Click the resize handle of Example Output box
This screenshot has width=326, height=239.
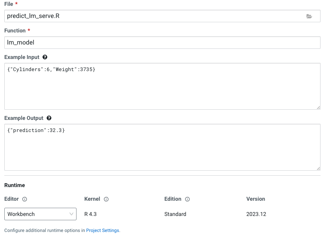coord(318,168)
